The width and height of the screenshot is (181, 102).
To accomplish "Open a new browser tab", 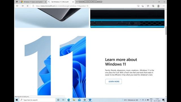I will coord(77,2).
